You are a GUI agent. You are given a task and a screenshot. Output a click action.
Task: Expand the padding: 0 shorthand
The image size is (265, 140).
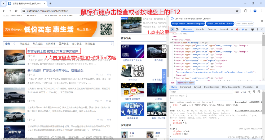(x=183, y=123)
